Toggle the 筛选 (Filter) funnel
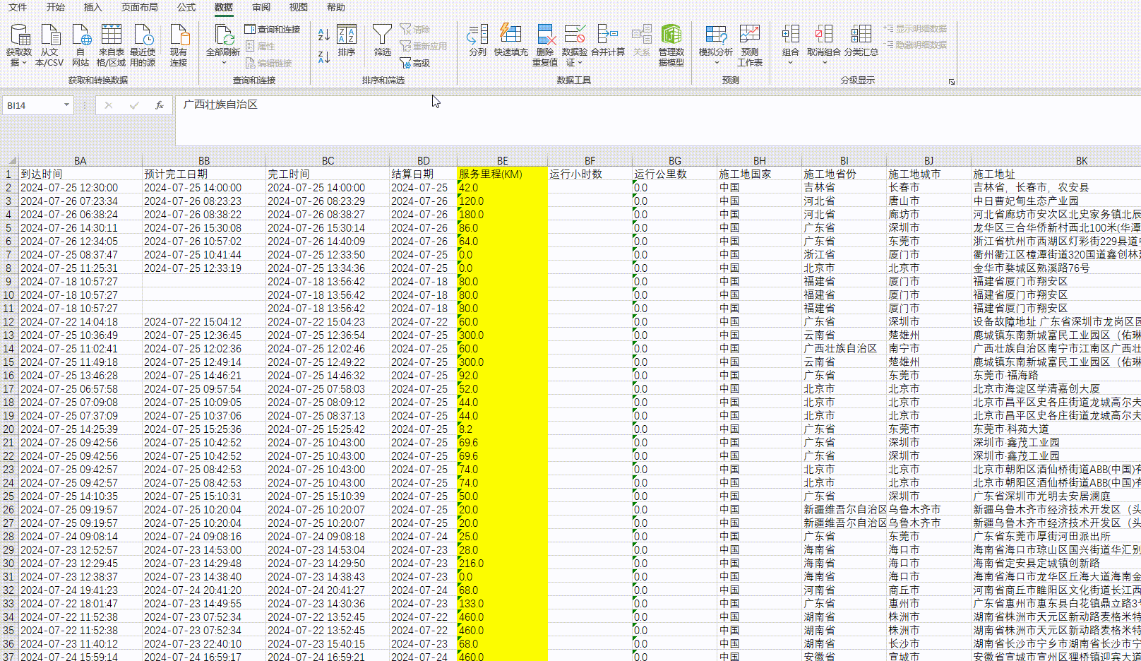This screenshot has height=661, width=1141. pyautogui.click(x=383, y=40)
